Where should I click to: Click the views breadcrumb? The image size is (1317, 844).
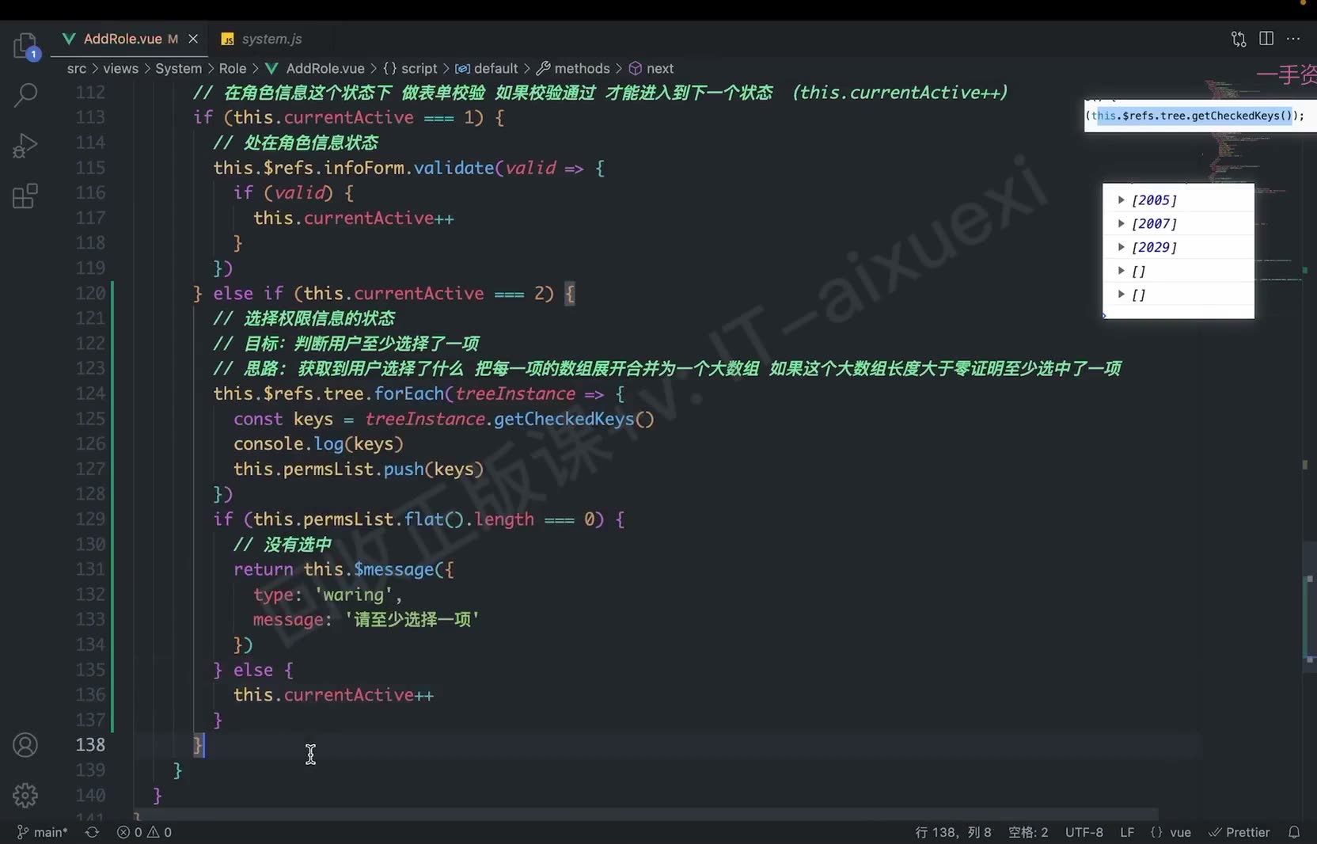coord(120,69)
